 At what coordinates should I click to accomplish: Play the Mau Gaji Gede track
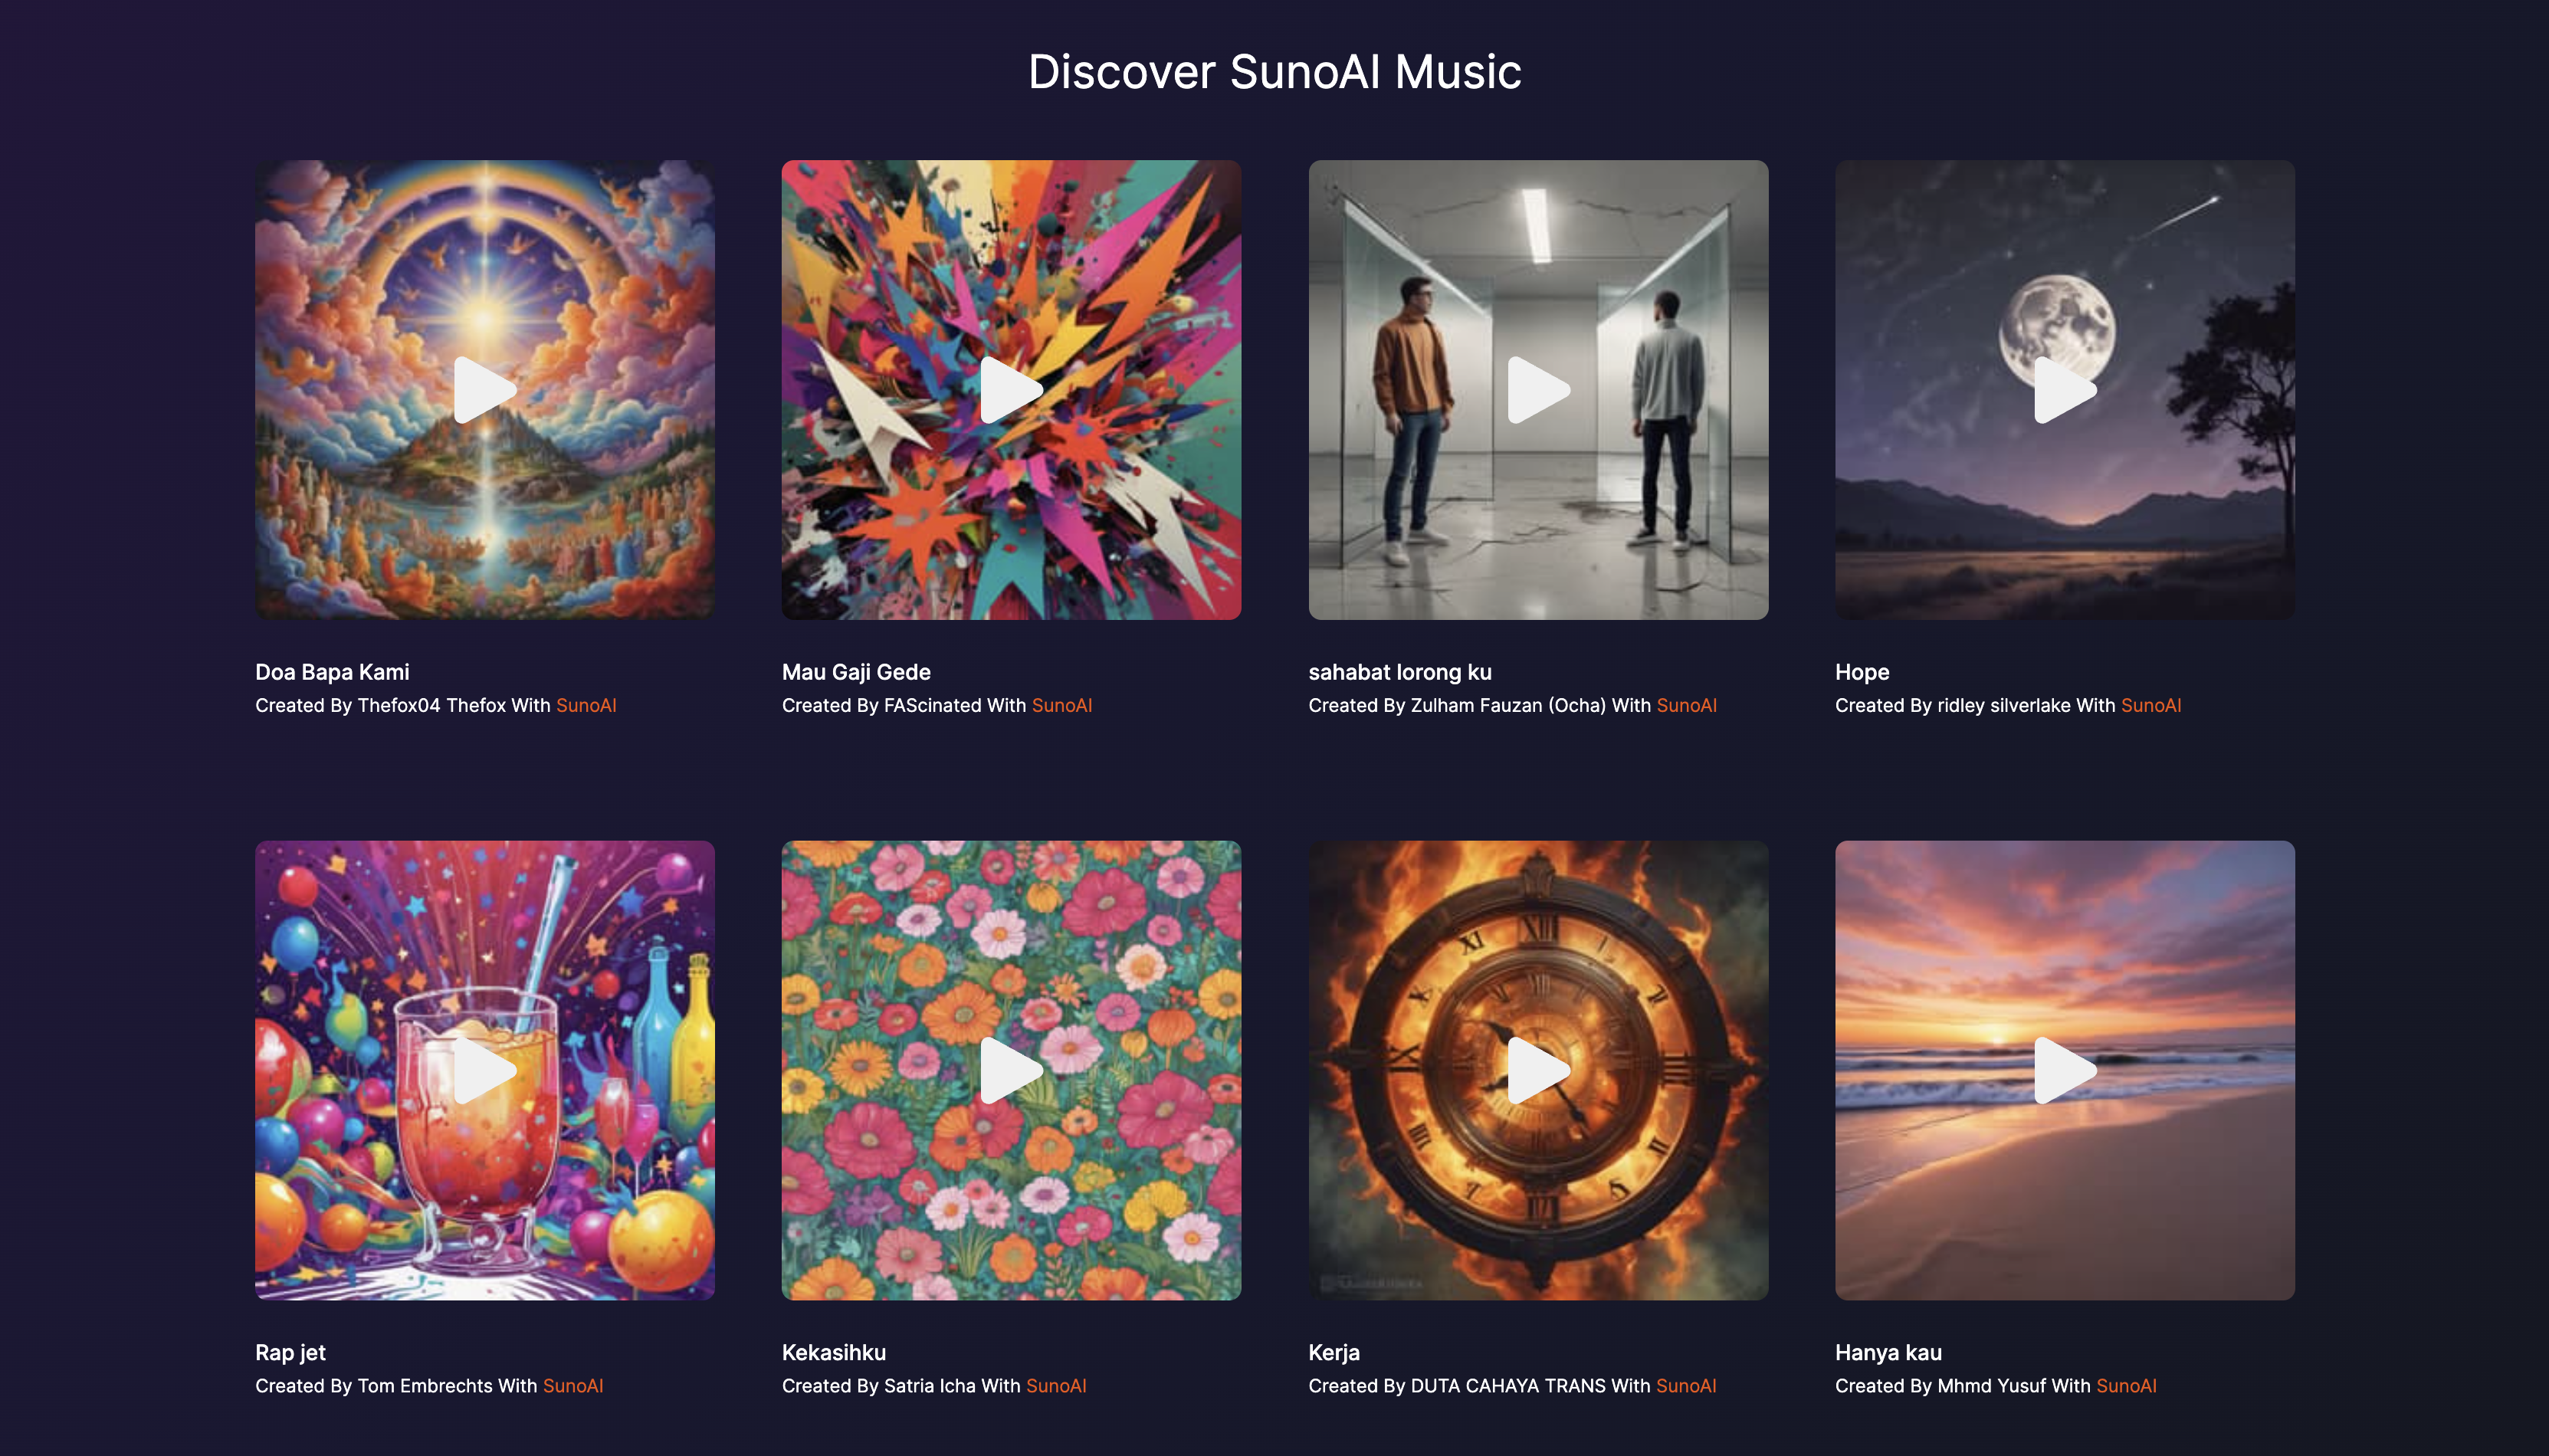(1011, 390)
